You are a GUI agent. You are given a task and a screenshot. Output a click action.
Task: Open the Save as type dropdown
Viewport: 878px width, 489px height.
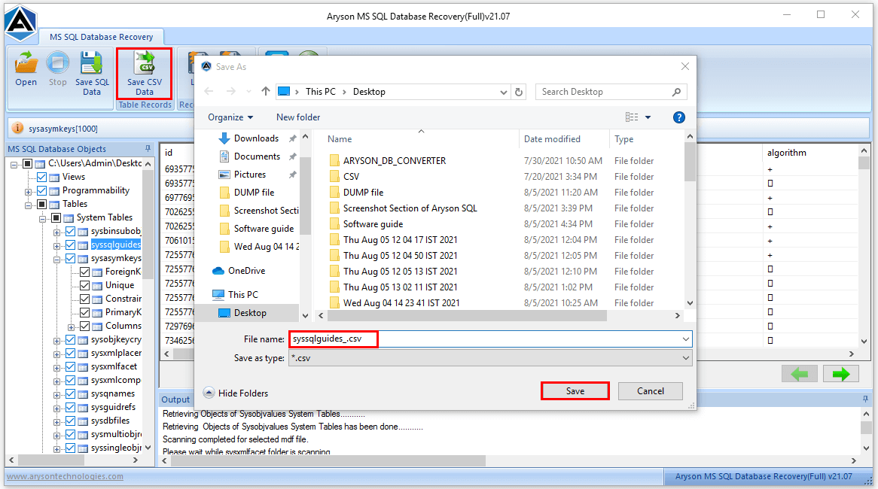[685, 358]
